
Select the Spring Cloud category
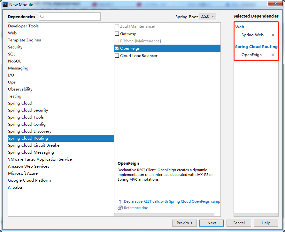tap(61, 103)
